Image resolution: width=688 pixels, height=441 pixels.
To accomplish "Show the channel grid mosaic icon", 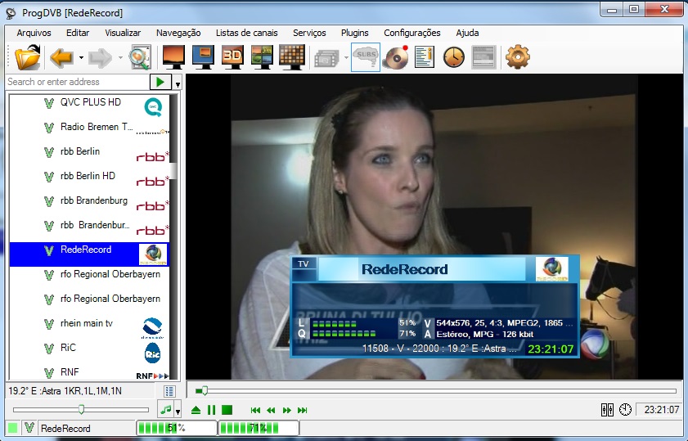I will tap(292, 57).
